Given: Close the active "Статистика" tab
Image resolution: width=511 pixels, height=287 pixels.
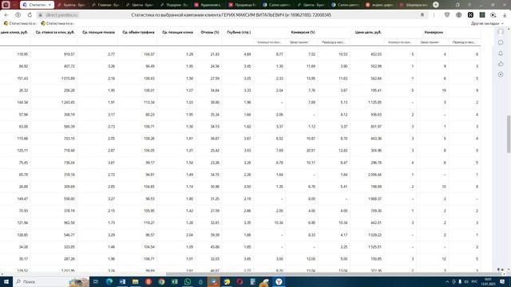Looking at the screenshot, I should (x=50, y=5).
